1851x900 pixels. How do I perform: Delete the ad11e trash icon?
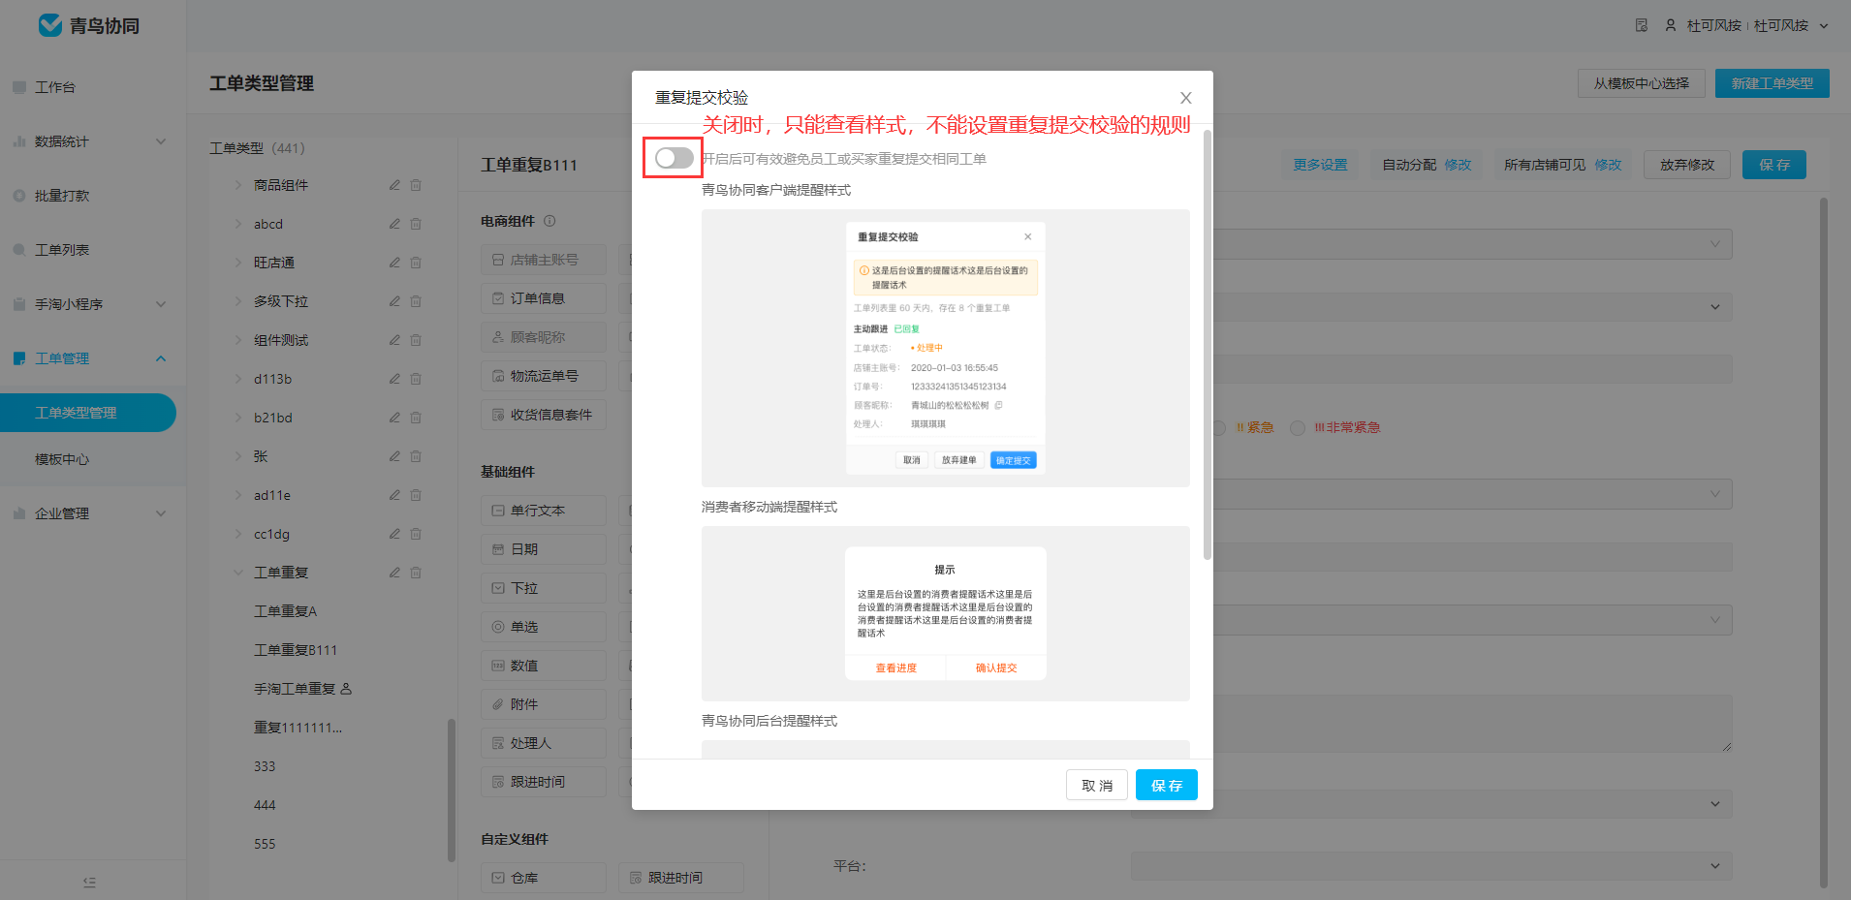(x=416, y=495)
